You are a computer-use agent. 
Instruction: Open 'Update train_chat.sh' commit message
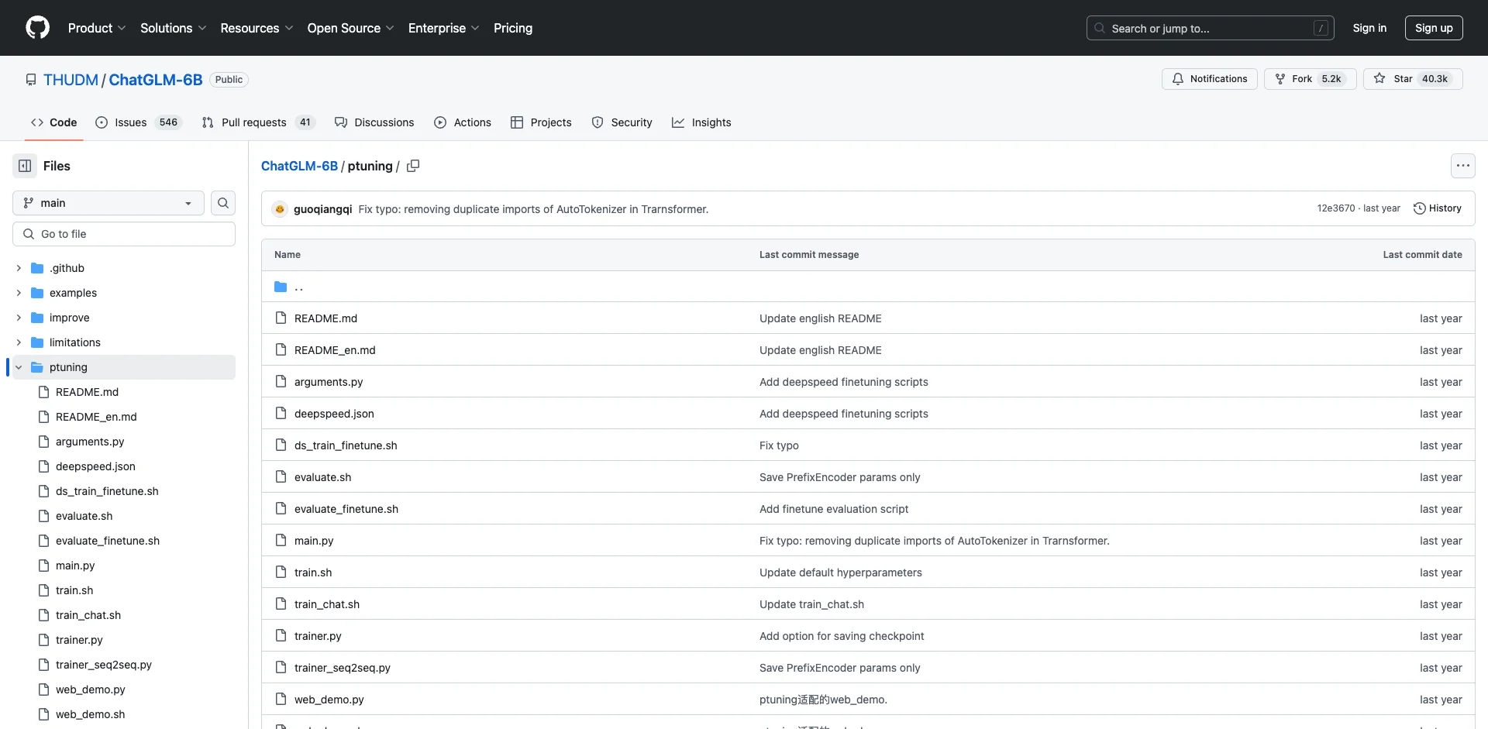(x=811, y=604)
